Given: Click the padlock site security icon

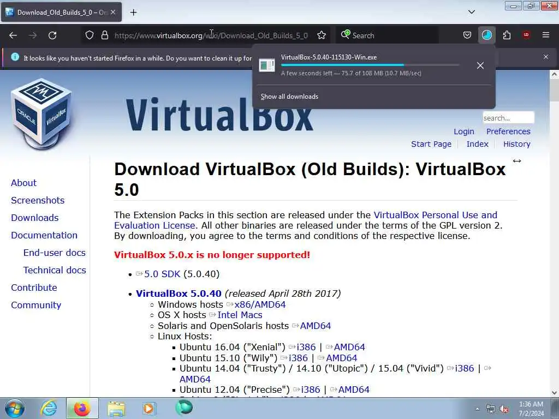Looking at the screenshot, I should coord(104,35).
